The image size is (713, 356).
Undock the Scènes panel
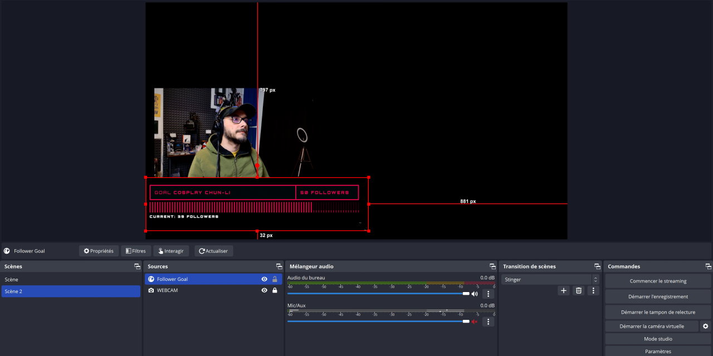point(137,266)
